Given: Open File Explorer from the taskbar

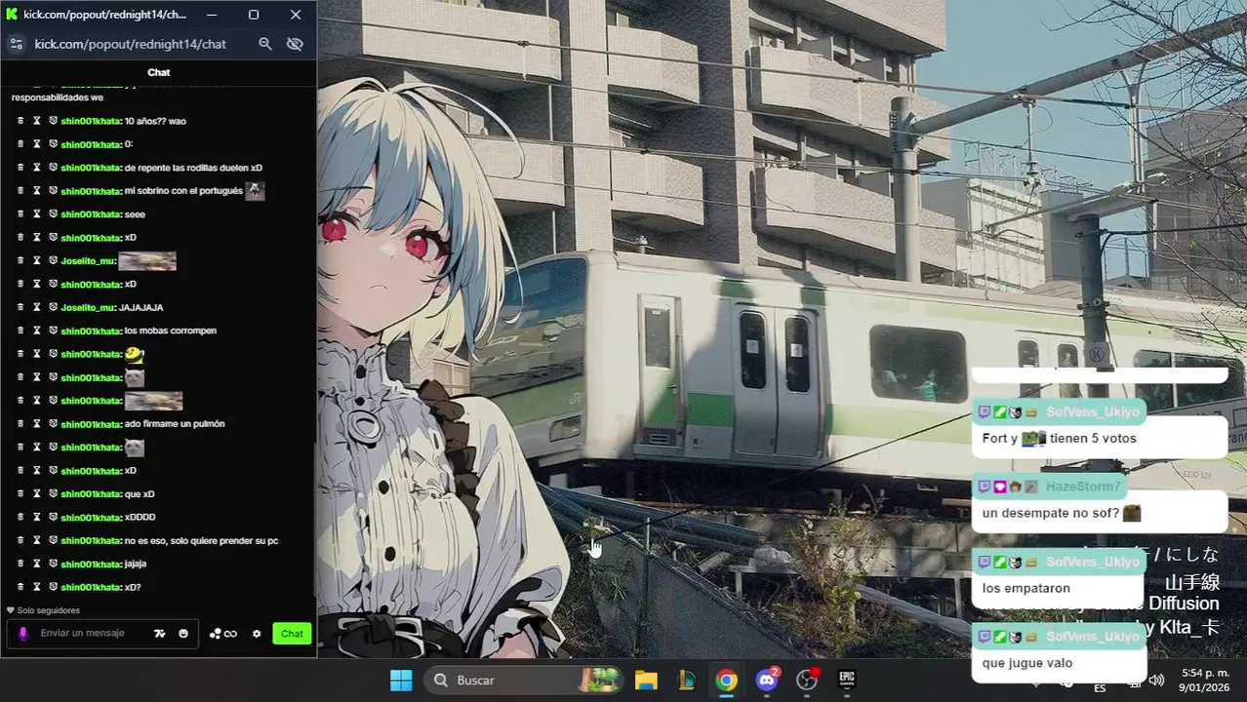Looking at the screenshot, I should (x=646, y=681).
